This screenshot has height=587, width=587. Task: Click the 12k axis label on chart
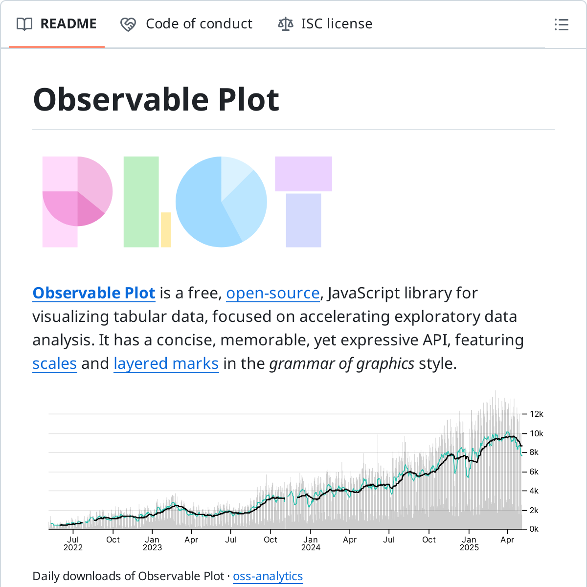pos(537,414)
